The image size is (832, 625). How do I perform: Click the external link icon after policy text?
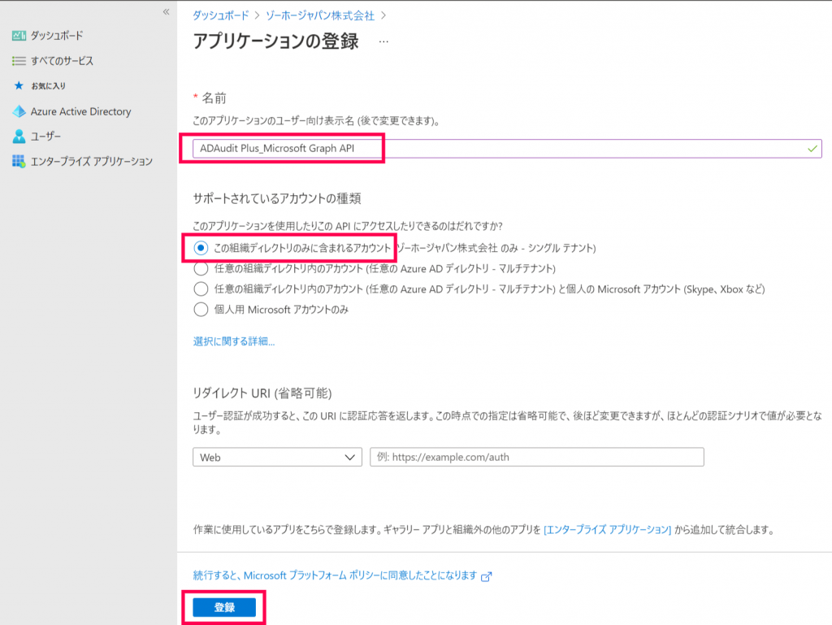pos(486,576)
